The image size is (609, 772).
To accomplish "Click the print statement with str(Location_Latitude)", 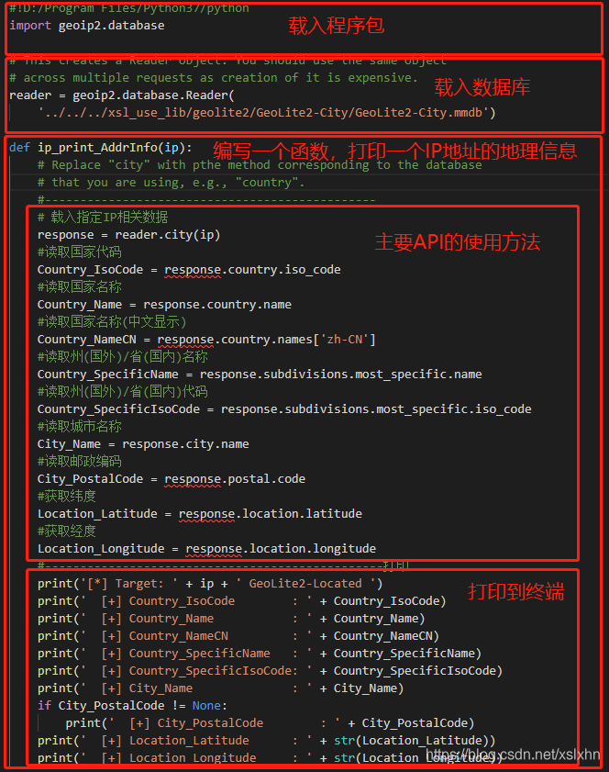I will (267, 741).
